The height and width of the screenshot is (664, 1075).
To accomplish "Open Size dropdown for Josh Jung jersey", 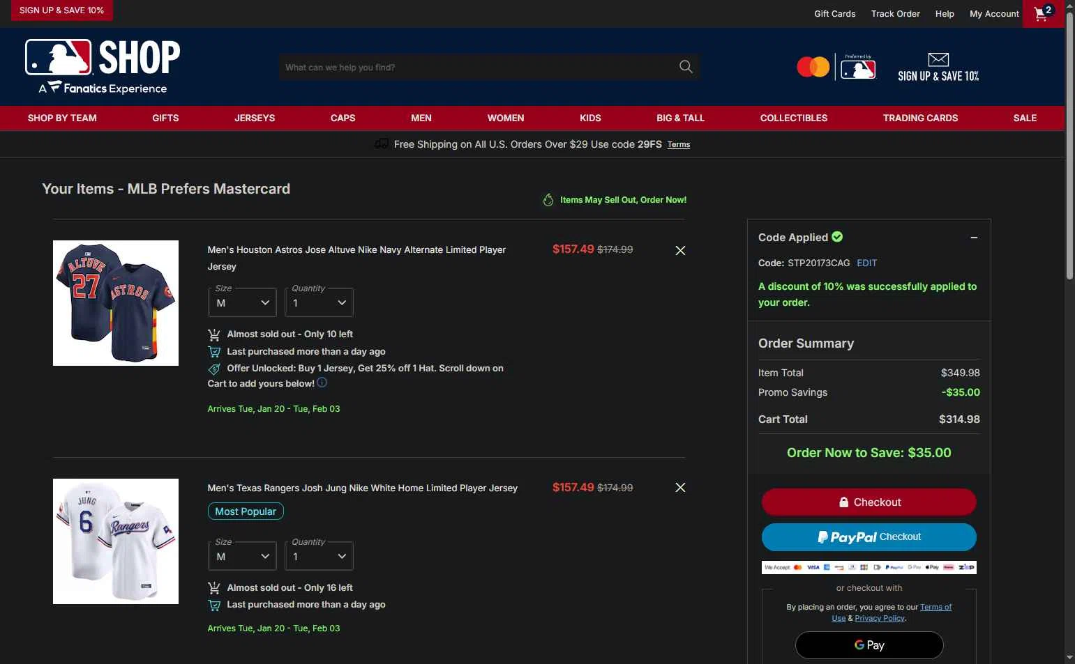I will coord(242,556).
